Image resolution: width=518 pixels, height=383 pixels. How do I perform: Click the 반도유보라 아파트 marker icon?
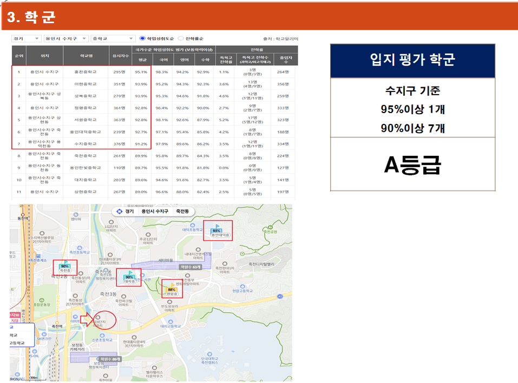point(169,302)
